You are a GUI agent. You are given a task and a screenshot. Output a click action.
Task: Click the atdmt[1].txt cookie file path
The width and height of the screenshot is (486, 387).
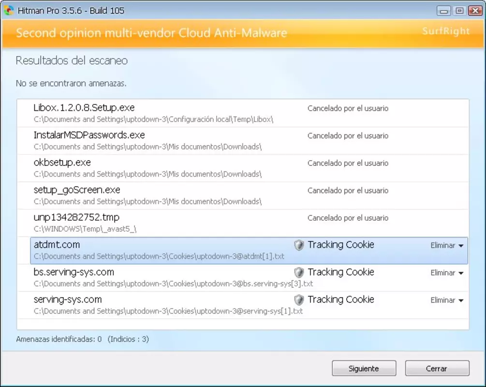click(x=159, y=256)
